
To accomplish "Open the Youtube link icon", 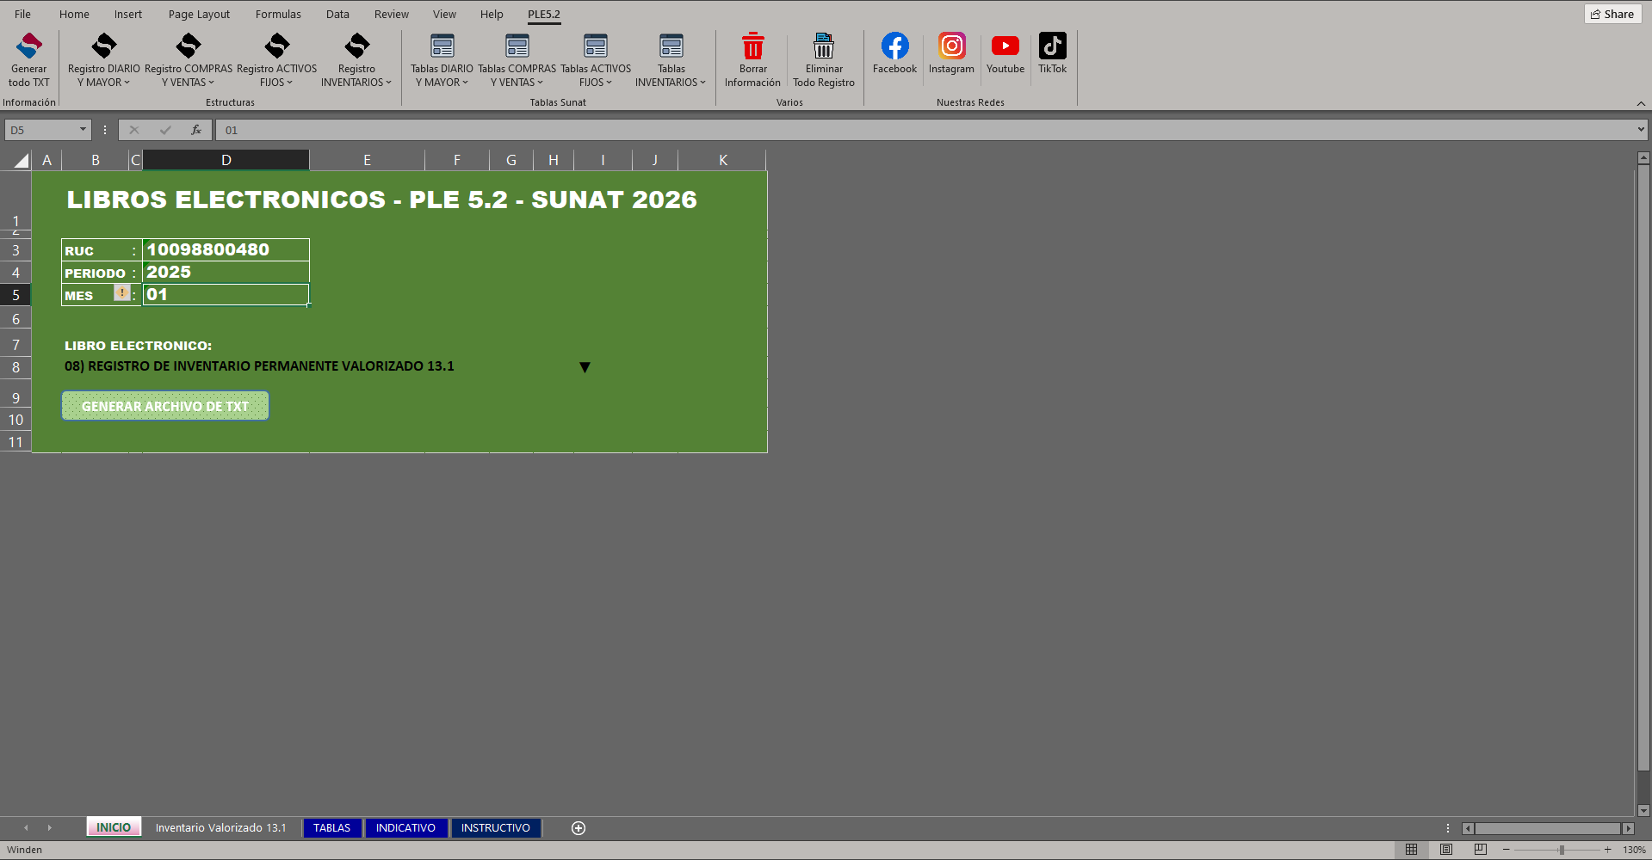I will [x=1005, y=46].
